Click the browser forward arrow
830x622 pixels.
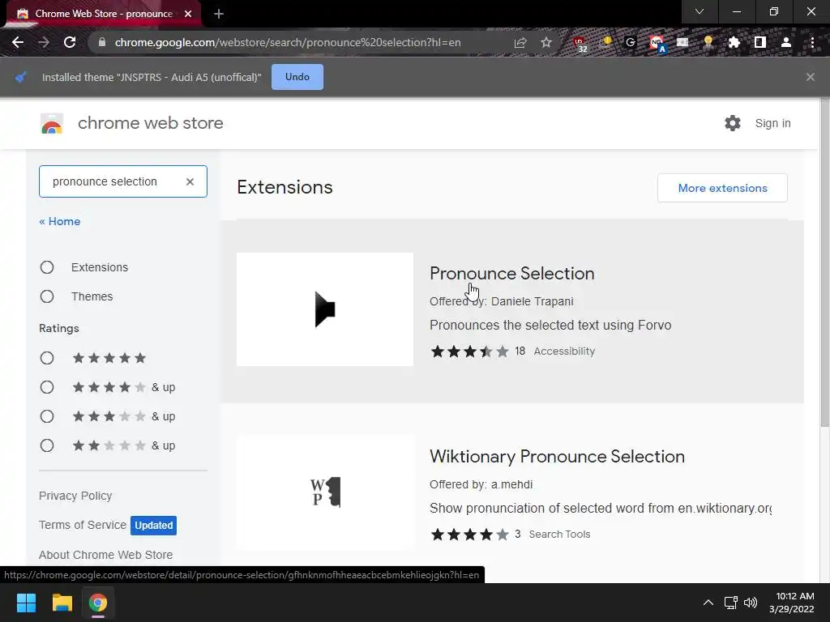click(44, 42)
